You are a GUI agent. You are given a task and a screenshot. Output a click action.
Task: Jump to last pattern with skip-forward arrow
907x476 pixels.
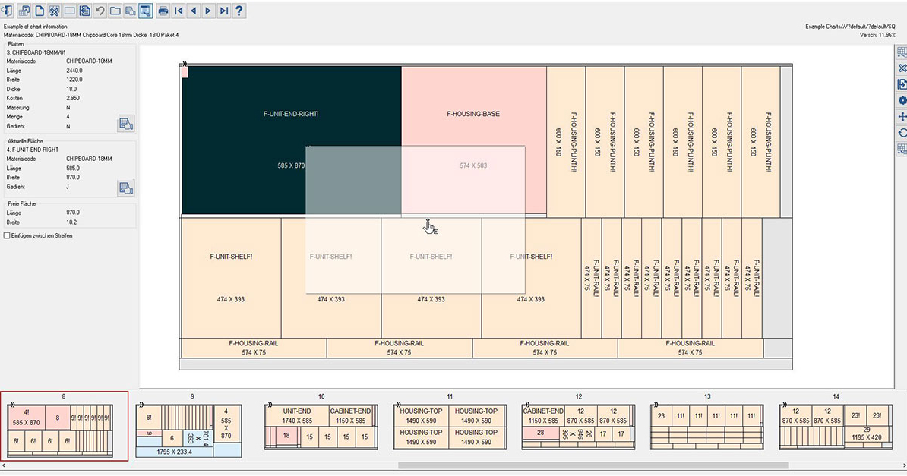(x=223, y=11)
